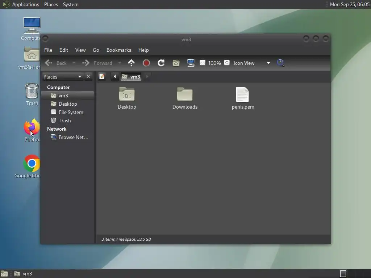Viewport: 371px width, 278px height.
Task: Click the left path scroll arrow
Action: tap(115, 76)
